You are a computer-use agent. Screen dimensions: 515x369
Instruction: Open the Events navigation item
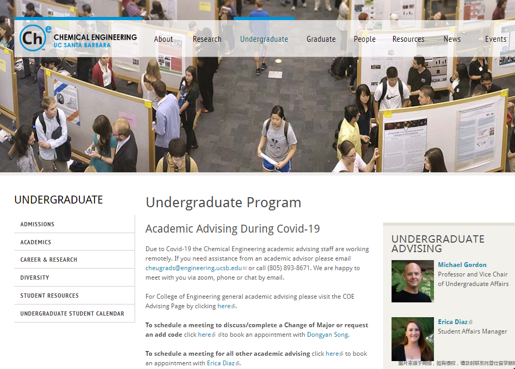pos(495,39)
